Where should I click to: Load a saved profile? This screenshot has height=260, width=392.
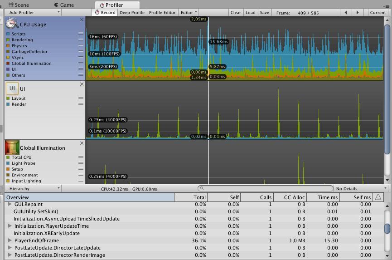point(250,13)
